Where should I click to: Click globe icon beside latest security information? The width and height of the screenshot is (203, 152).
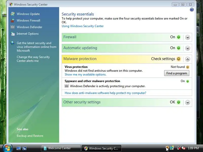pyautogui.click(x=12, y=43)
